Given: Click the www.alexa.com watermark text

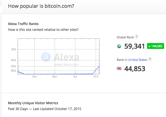Looking at the screenshot, I should coord(67,64).
